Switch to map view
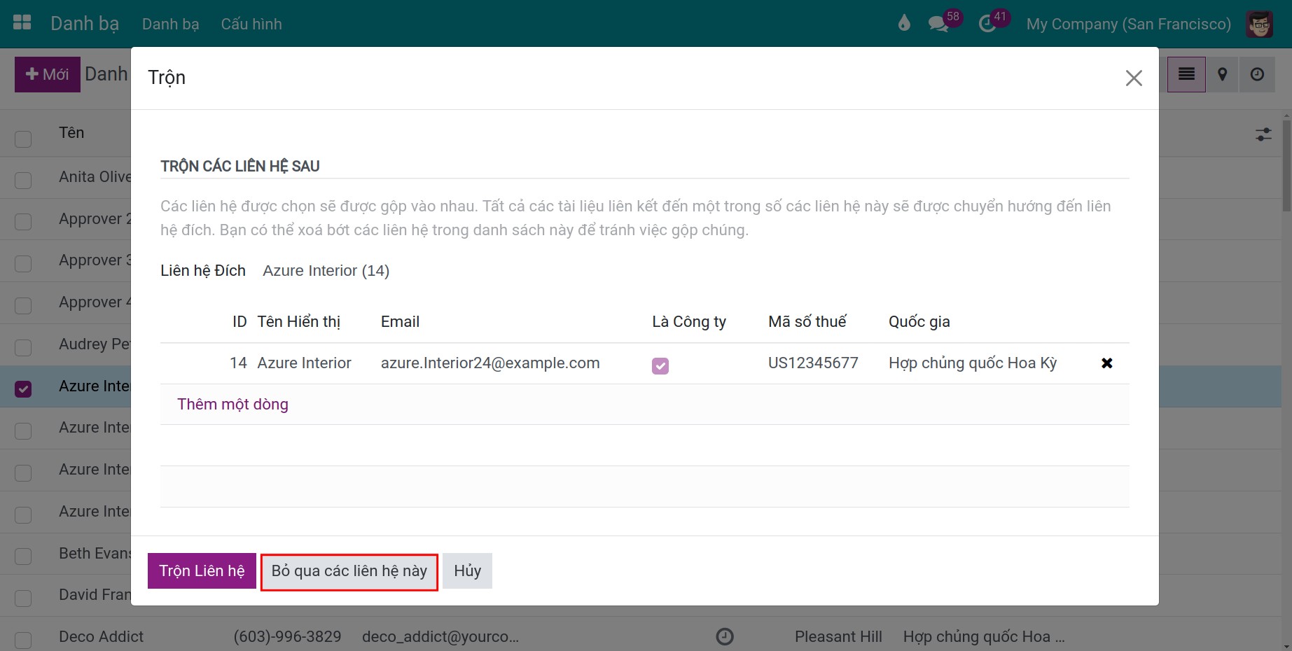The image size is (1292, 651). click(x=1222, y=74)
